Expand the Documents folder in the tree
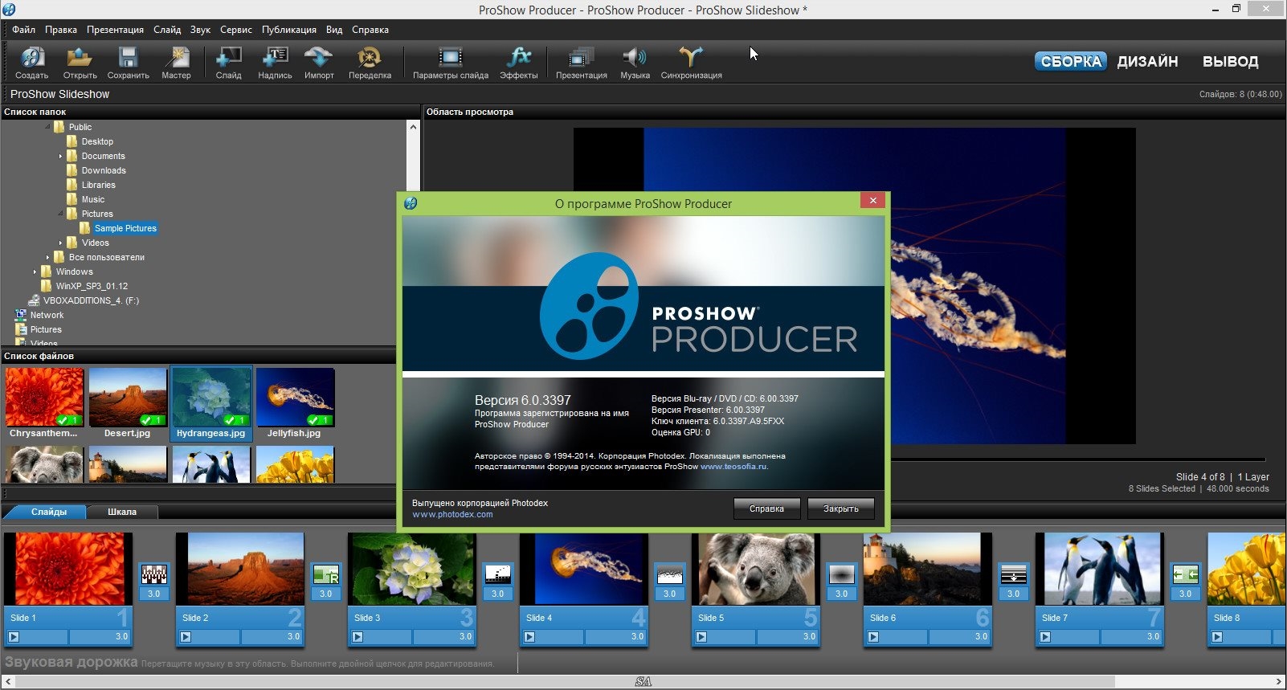Screen dimensions: 1287x690 click(60, 156)
